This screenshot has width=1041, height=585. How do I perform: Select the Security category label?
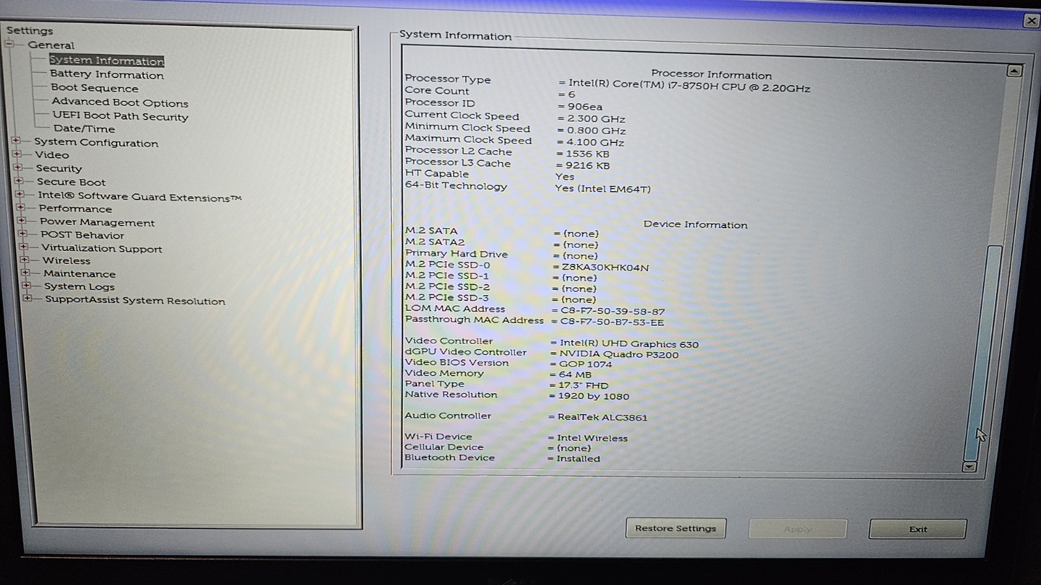59,168
